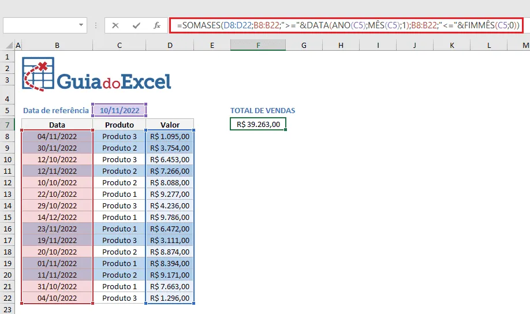This screenshot has width=530, height=314.
Task: Select column L header
Action: 489,45
